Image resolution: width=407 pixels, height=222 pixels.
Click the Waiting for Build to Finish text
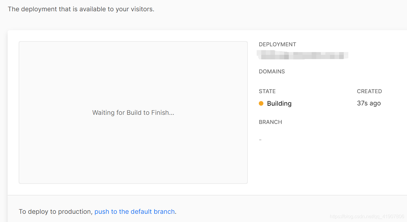[x=133, y=113]
